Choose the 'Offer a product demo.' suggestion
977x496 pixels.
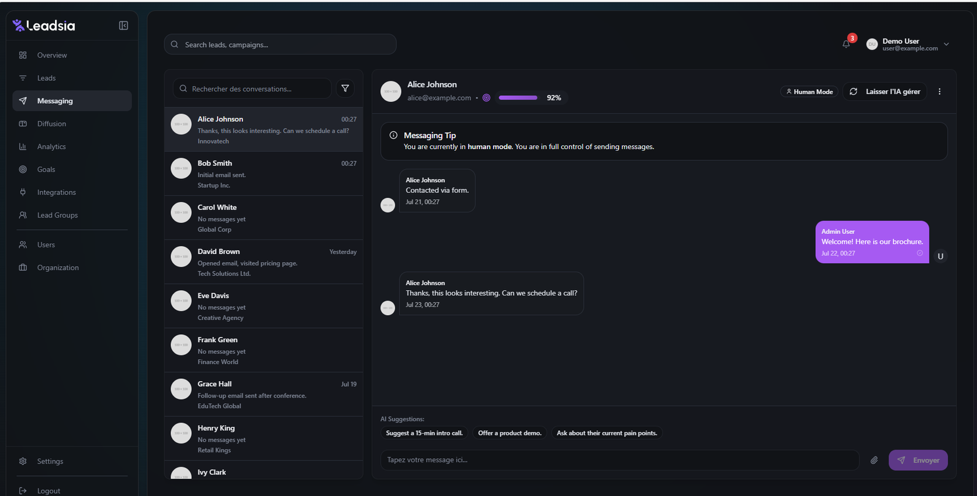click(509, 433)
